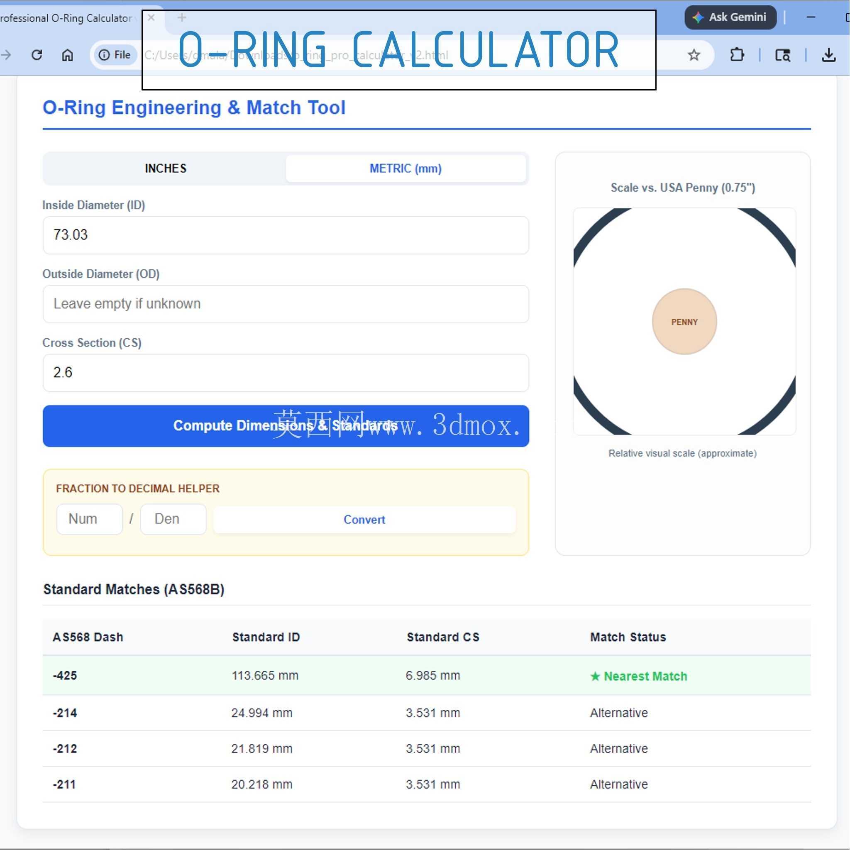Click the Relative visual scale (approximate) note
The image size is (850, 850).
click(683, 453)
